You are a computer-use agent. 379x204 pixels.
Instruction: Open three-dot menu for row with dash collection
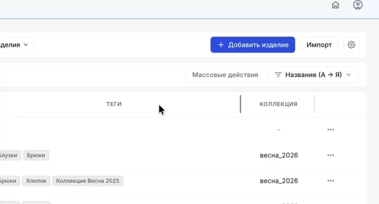[x=331, y=130]
